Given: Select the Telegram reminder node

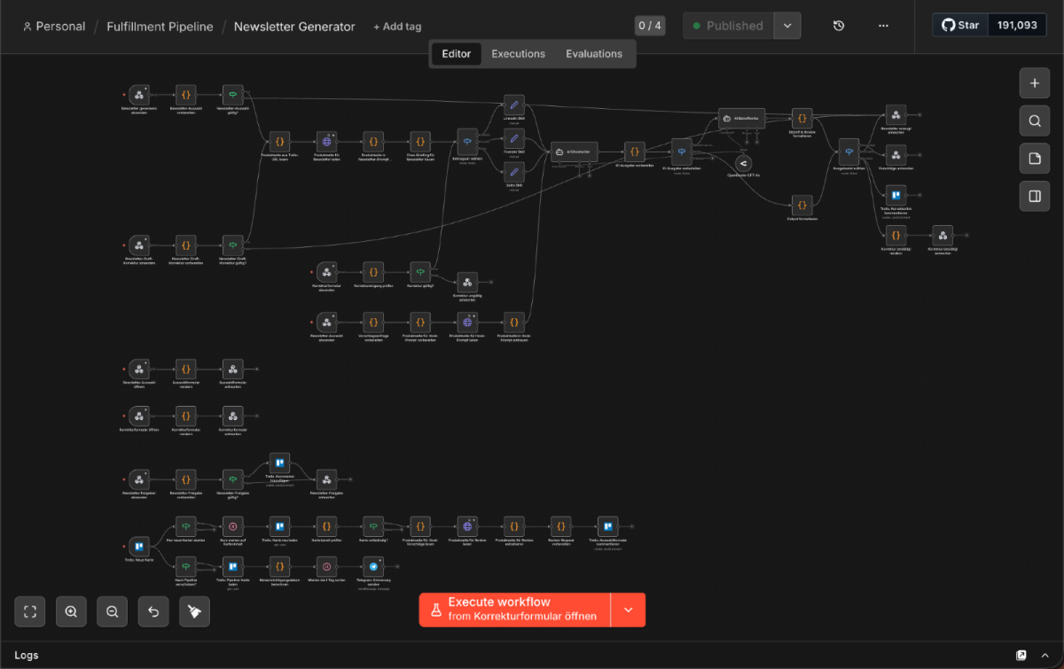Looking at the screenshot, I should (x=373, y=567).
